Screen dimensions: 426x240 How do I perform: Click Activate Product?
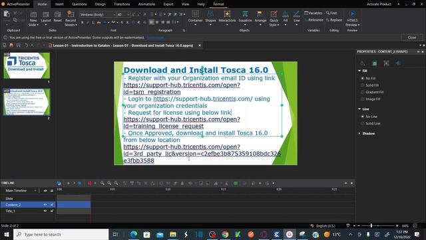point(379,4)
